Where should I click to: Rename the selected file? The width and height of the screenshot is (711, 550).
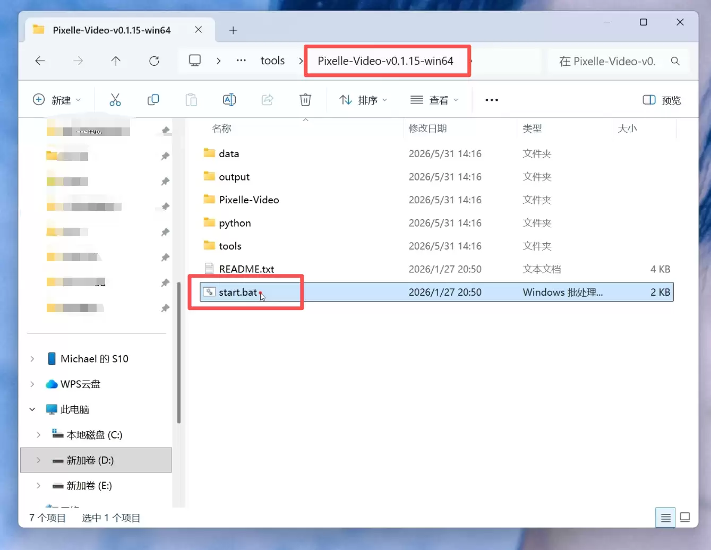tap(229, 100)
